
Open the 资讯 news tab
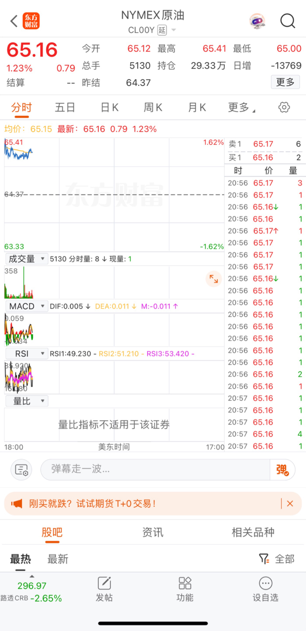coord(153,533)
